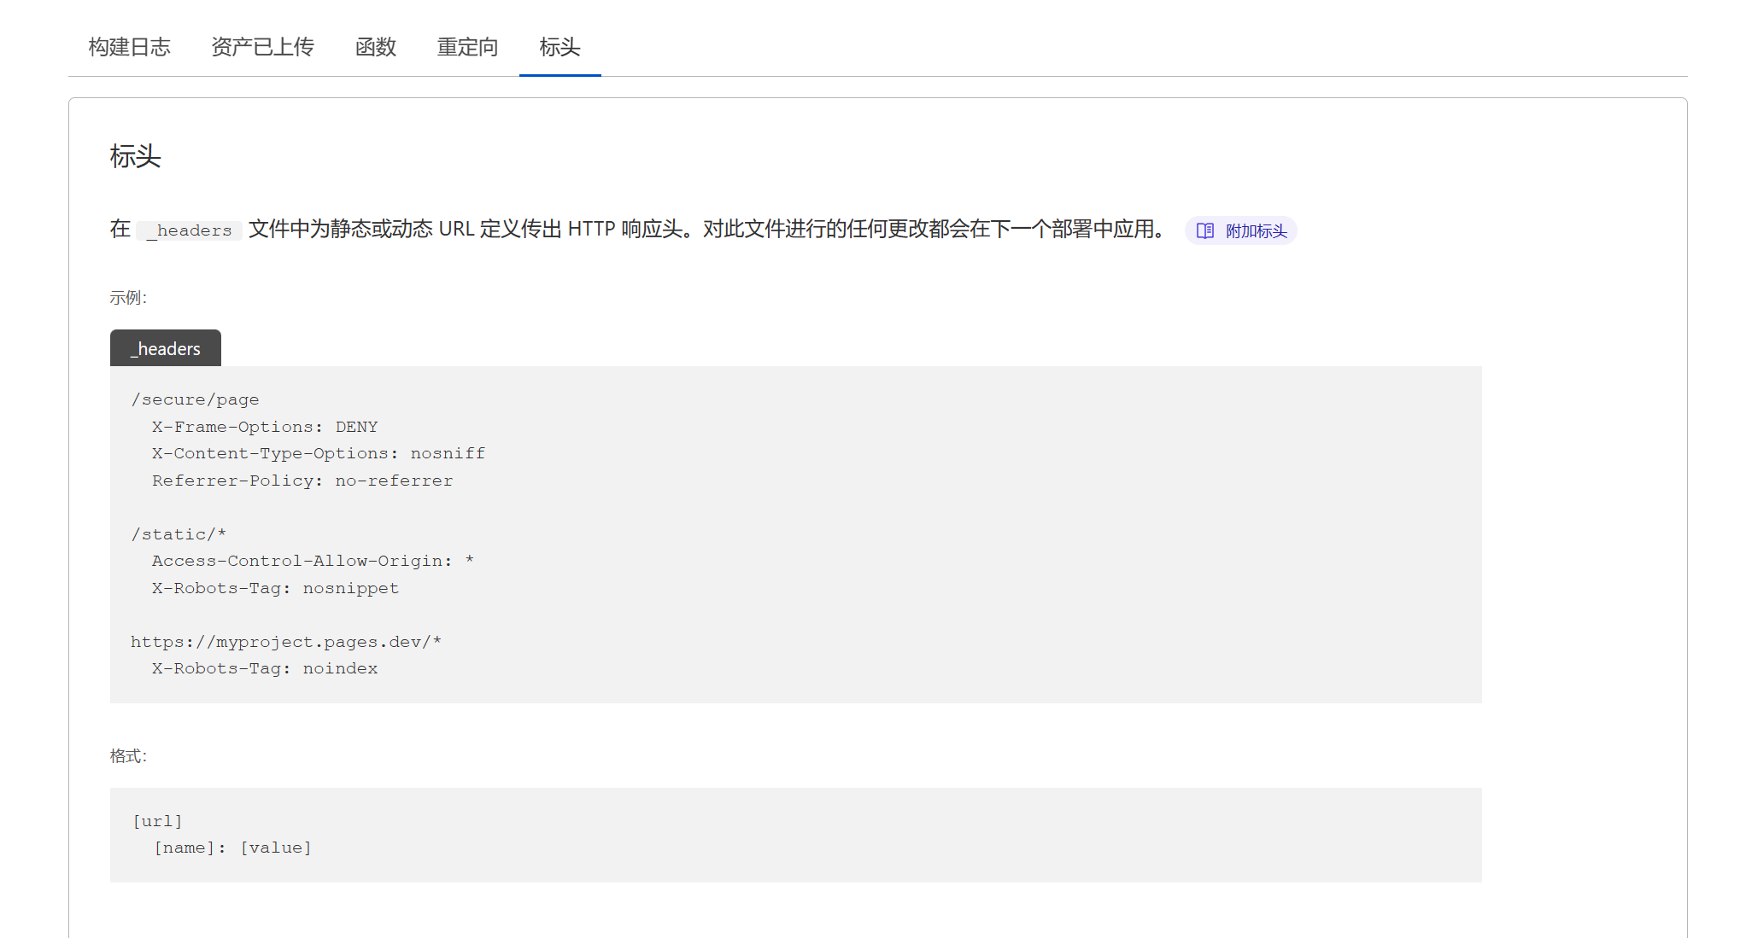Viewport: 1746px width, 938px height.
Task: Select the [name]: [value] format line
Action: pyautogui.click(x=231, y=848)
